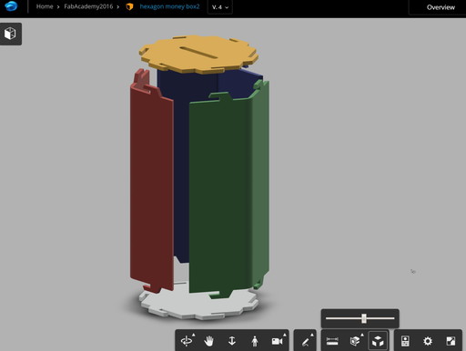Open the Markup pencil tool
Screen dimensions: 466x351
[305, 342]
